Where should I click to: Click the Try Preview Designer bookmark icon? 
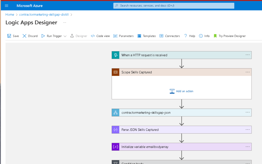[215, 36]
